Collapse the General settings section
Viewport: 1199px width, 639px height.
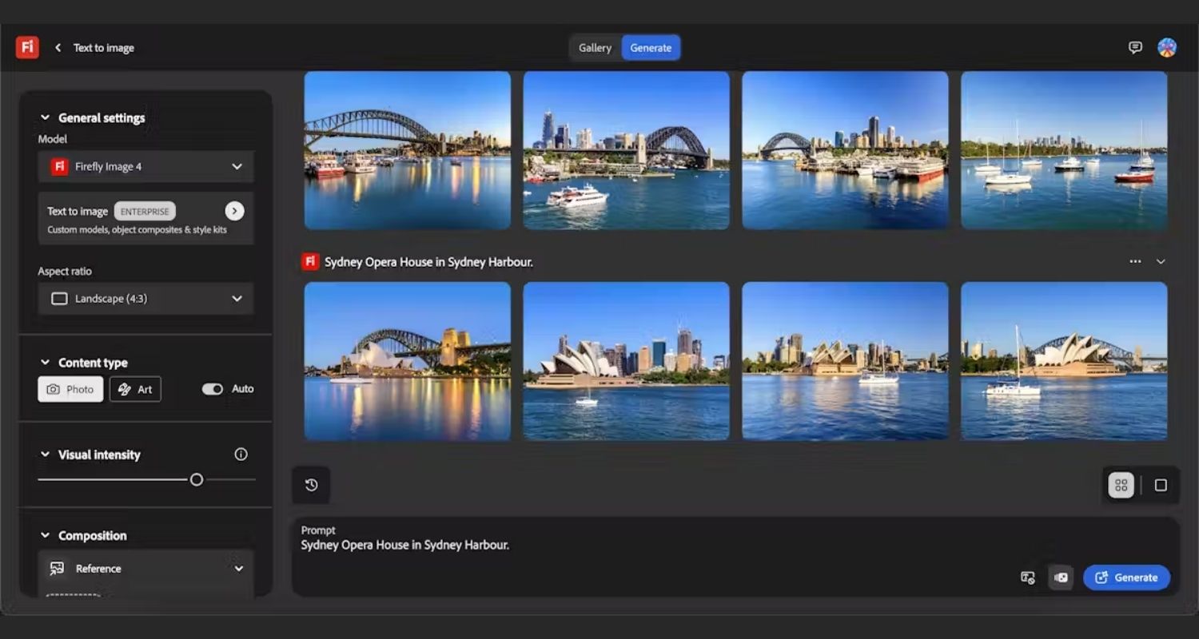click(45, 118)
